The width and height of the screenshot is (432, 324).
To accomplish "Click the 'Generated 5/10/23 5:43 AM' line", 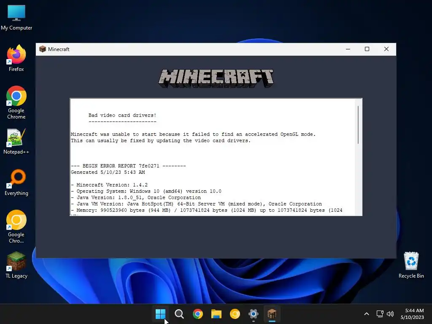I will [108, 172].
